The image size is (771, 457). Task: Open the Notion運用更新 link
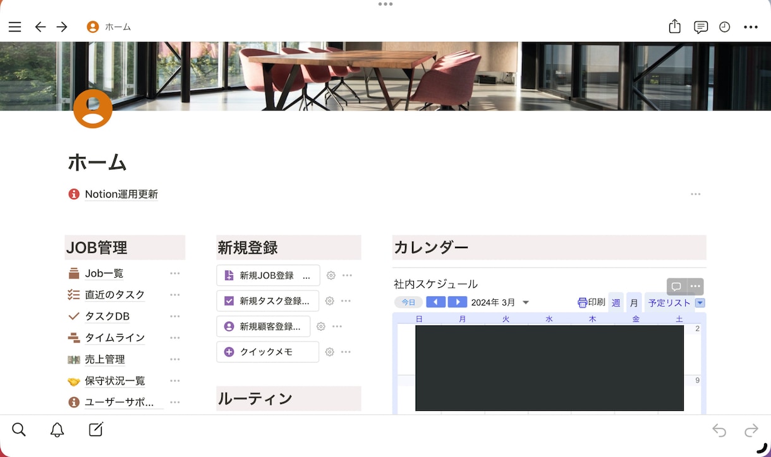pos(121,194)
